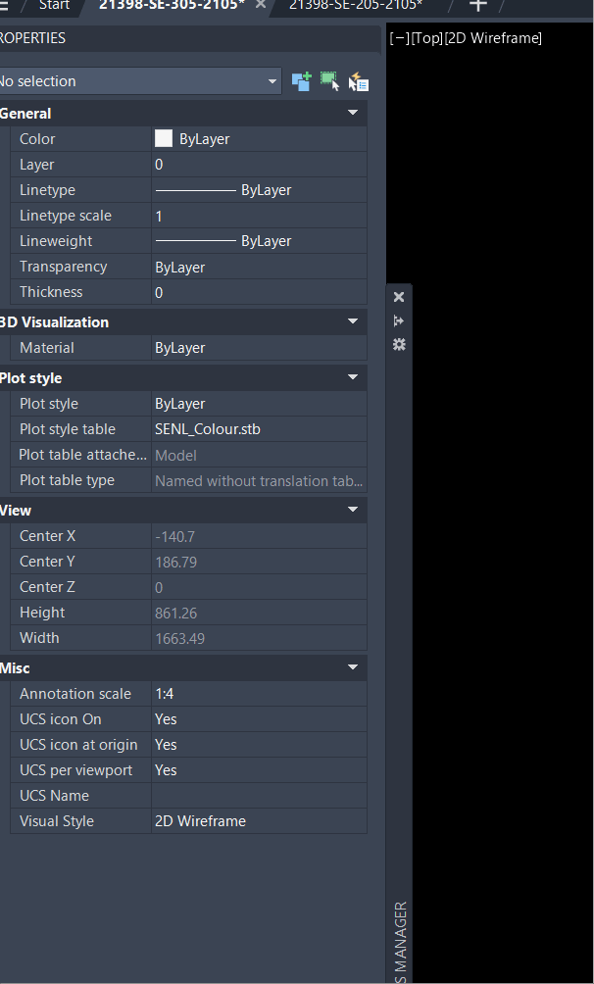Toggle the PICKADD system variable icon
The image size is (594, 984).
click(x=301, y=81)
